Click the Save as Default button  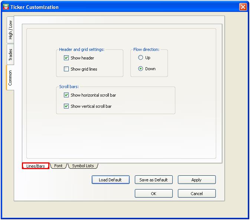[x=153, y=180]
